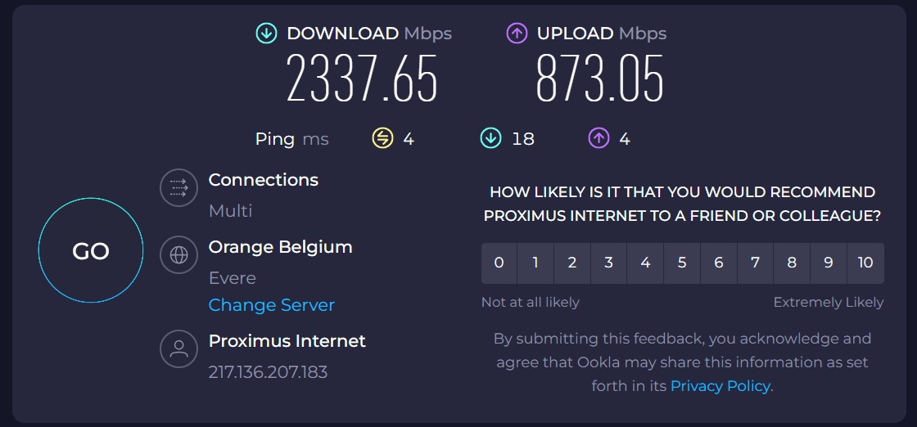Start the test with the GO button
This screenshot has height=427, width=917.
coord(91,250)
